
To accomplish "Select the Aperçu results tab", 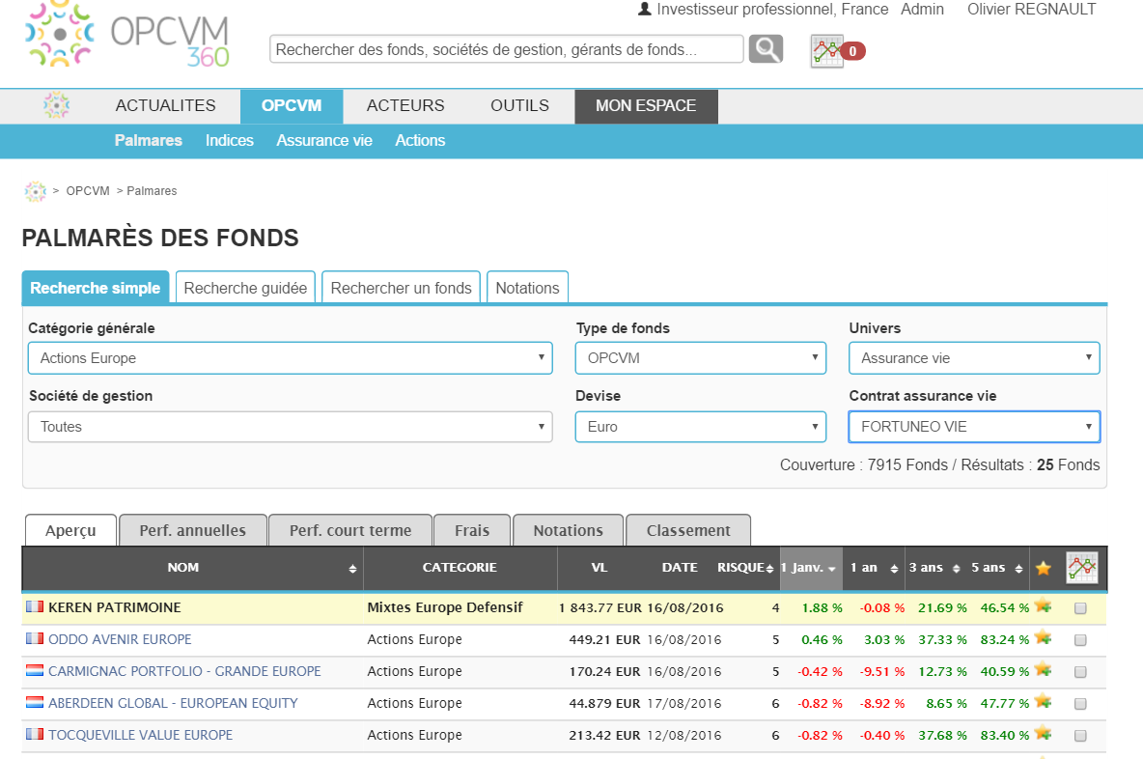I will pos(70,530).
